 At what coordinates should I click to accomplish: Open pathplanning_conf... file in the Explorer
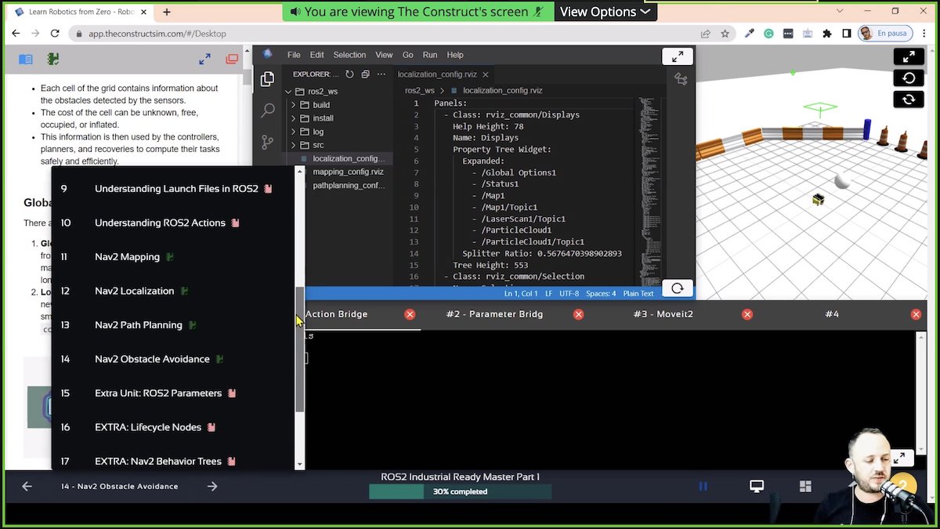(x=349, y=185)
